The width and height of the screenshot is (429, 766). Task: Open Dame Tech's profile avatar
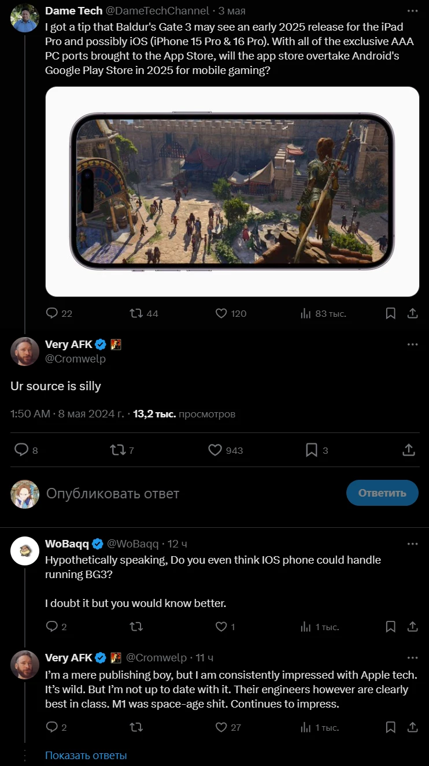(x=25, y=18)
